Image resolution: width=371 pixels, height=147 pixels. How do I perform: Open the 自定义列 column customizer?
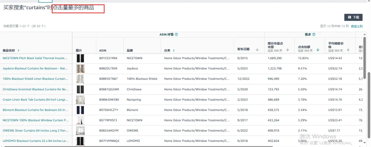click(x=357, y=26)
